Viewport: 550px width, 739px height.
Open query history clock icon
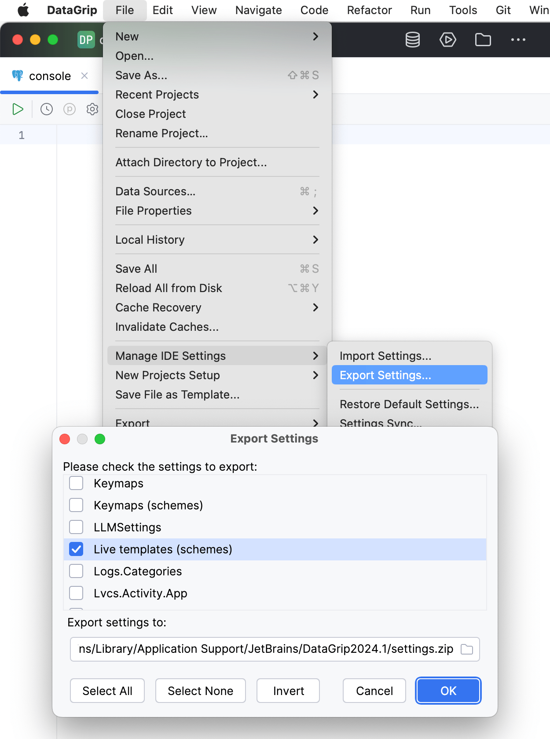tap(47, 109)
